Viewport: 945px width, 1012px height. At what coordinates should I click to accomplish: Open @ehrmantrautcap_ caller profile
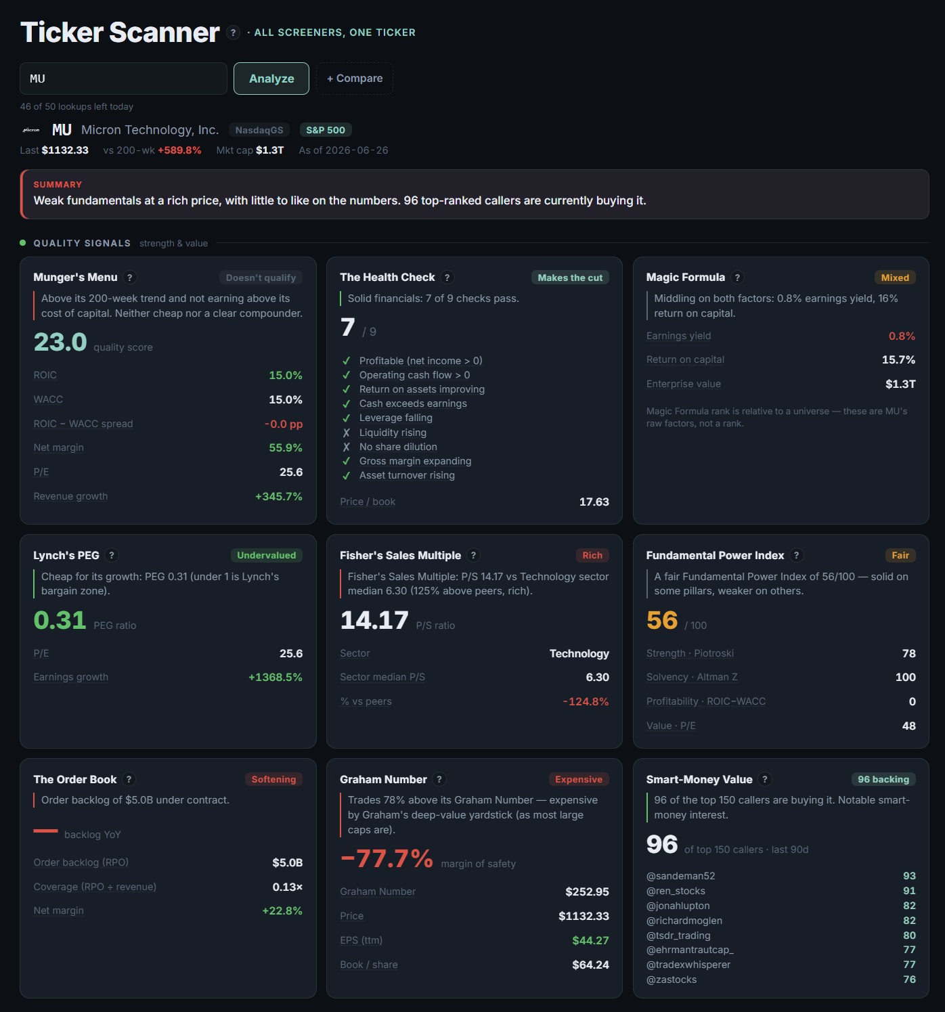click(690, 950)
